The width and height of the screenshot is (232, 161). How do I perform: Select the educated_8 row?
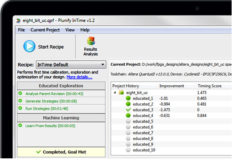[x=171, y=138]
